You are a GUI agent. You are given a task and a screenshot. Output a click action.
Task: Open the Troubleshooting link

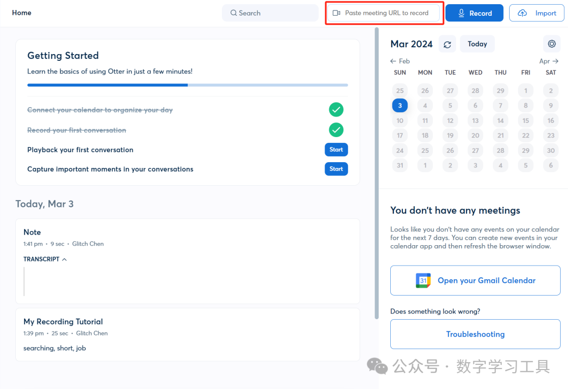point(475,334)
